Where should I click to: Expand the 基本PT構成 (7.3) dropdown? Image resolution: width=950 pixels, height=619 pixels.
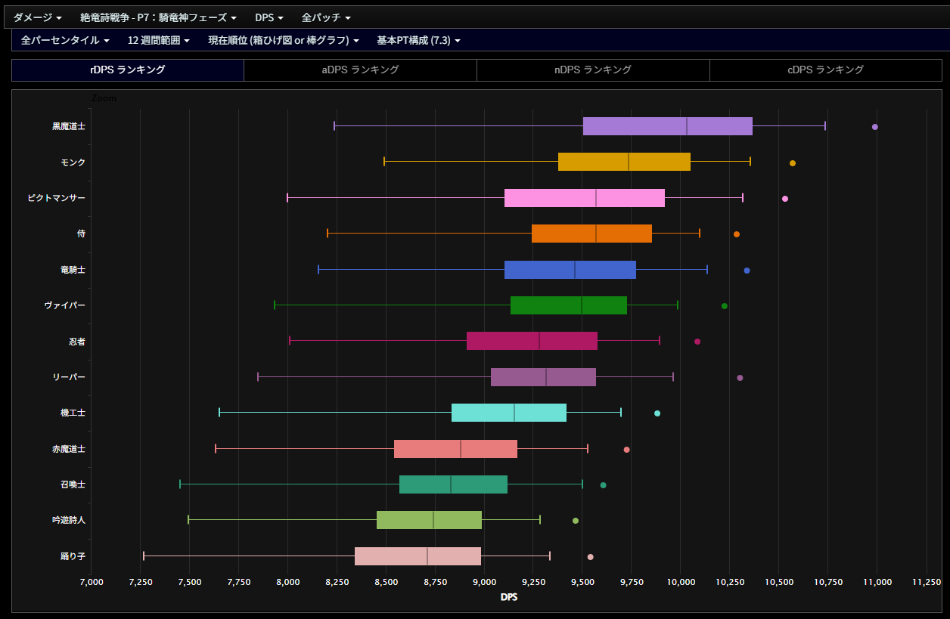pos(418,40)
